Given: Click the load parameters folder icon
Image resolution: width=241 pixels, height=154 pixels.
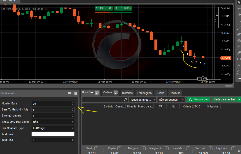Looking at the screenshot, I should [70, 93].
